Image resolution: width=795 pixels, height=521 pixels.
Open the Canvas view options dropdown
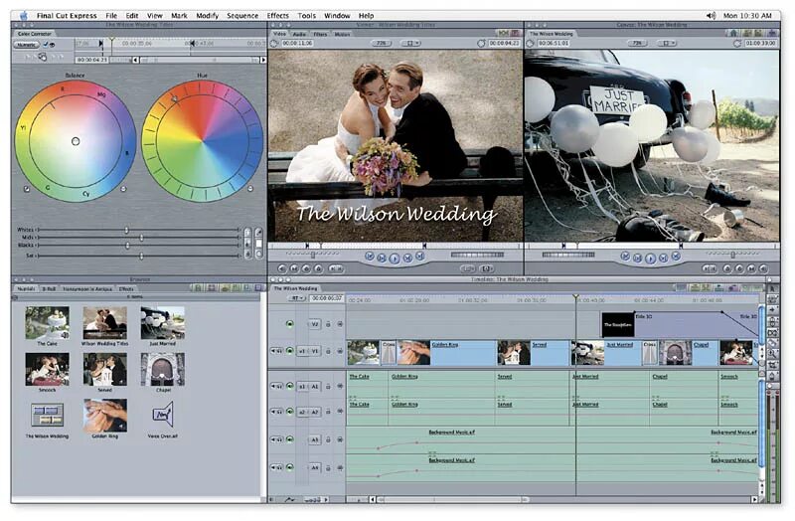667,44
